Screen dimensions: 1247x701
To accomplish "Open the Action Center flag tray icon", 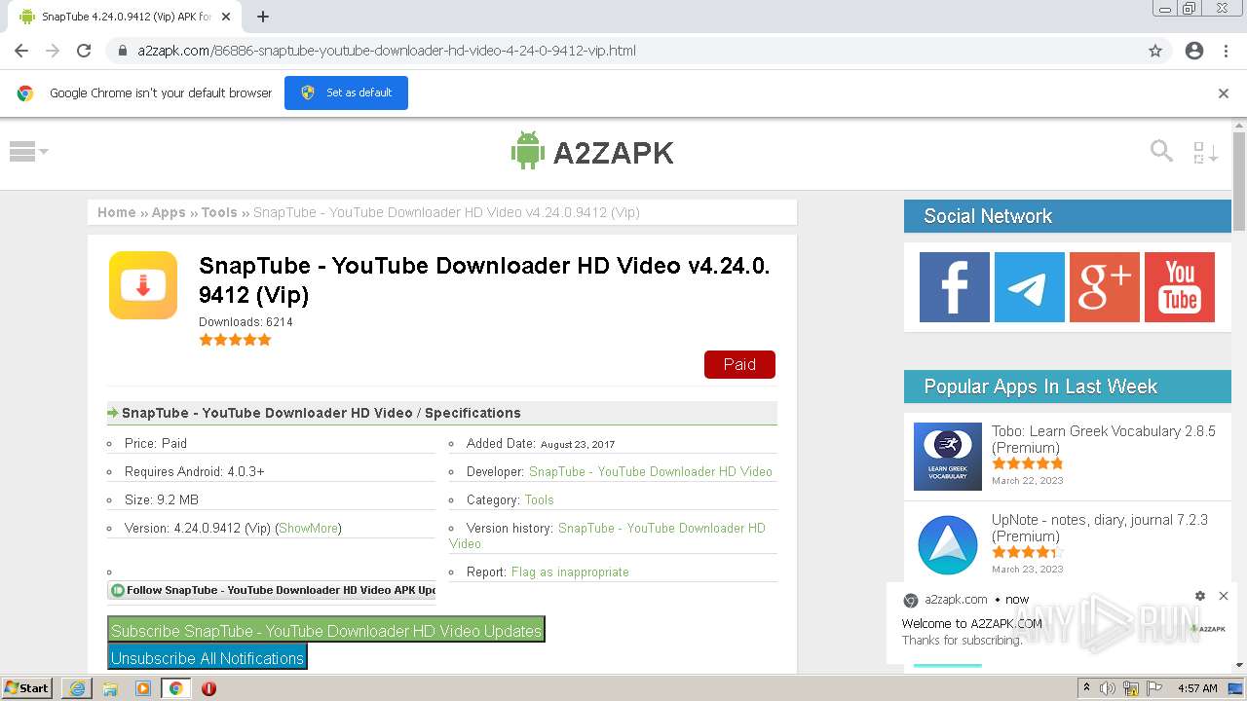I will [1155, 688].
